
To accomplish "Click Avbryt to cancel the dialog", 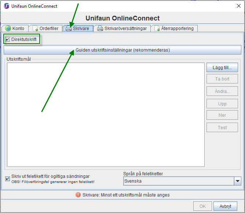I will 225,206.
